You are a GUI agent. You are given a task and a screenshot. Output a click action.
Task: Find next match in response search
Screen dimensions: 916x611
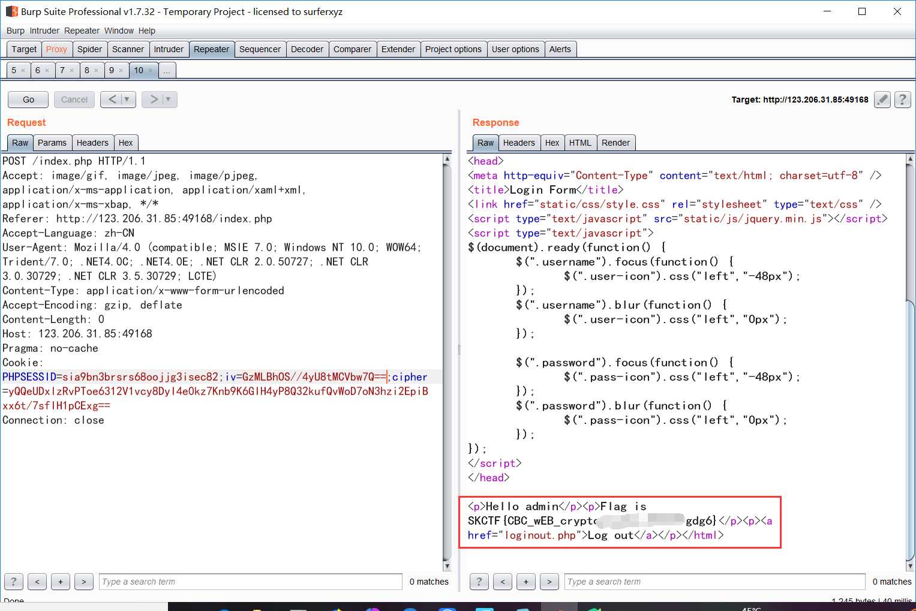tap(549, 582)
